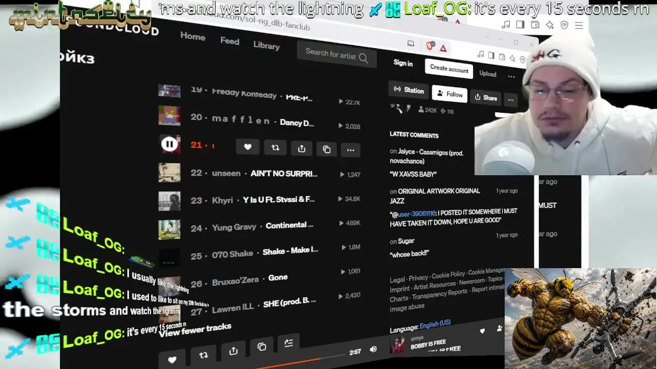The image size is (657, 369).
Task: Open the more options menu on track 21
Action: pyautogui.click(x=351, y=150)
